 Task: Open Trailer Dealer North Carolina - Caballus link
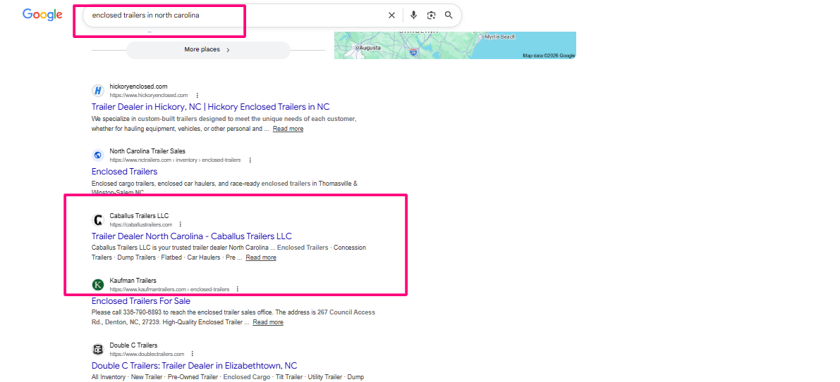pos(192,236)
